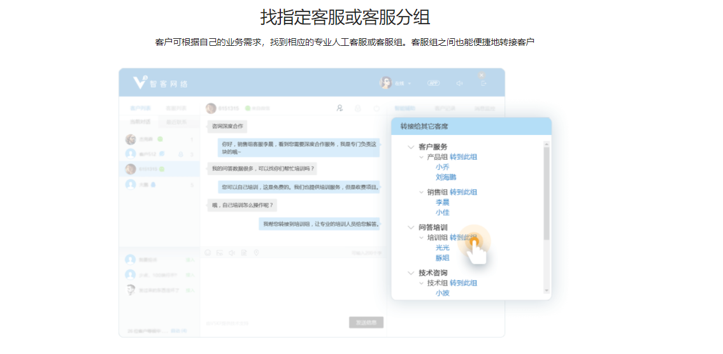Click the image icon in message toolbar
The width and height of the screenshot is (723, 354).
click(x=220, y=253)
